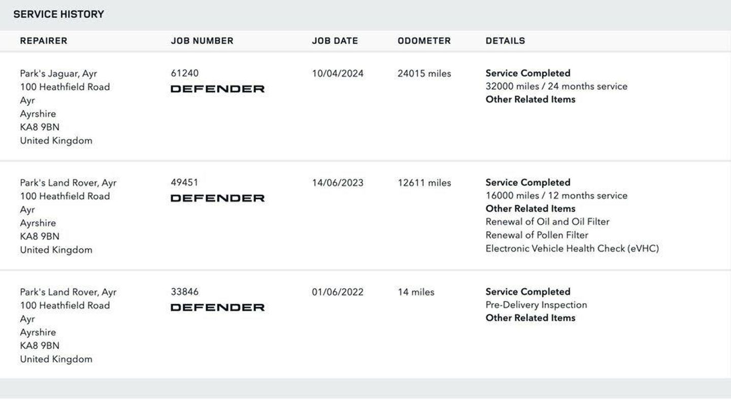Select job number 49451
731x400 pixels.
[x=185, y=183]
